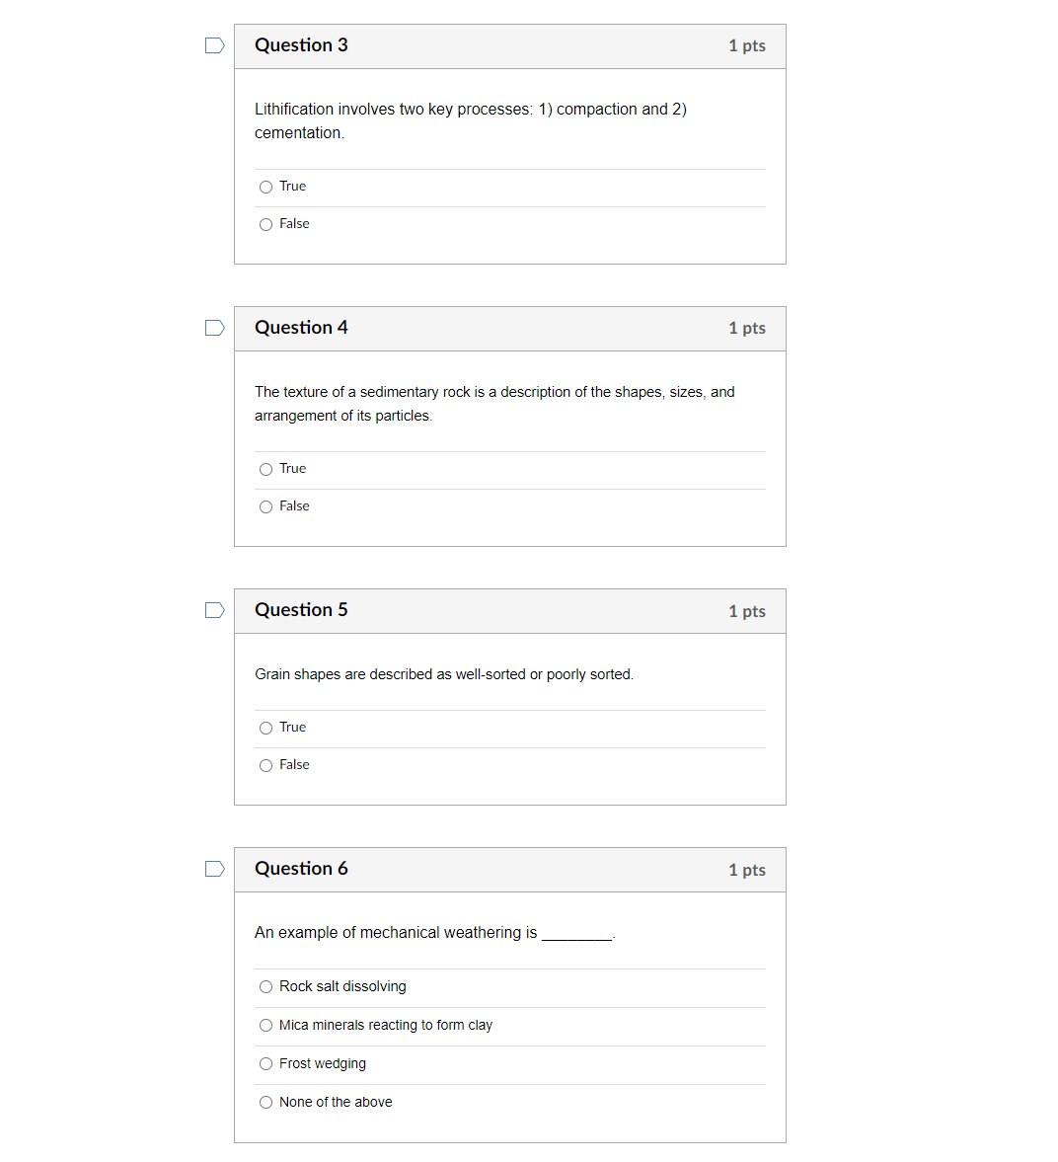Flag Question 6 for review
This screenshot has width=1058, height=1162.
click(x=214, y=869)
